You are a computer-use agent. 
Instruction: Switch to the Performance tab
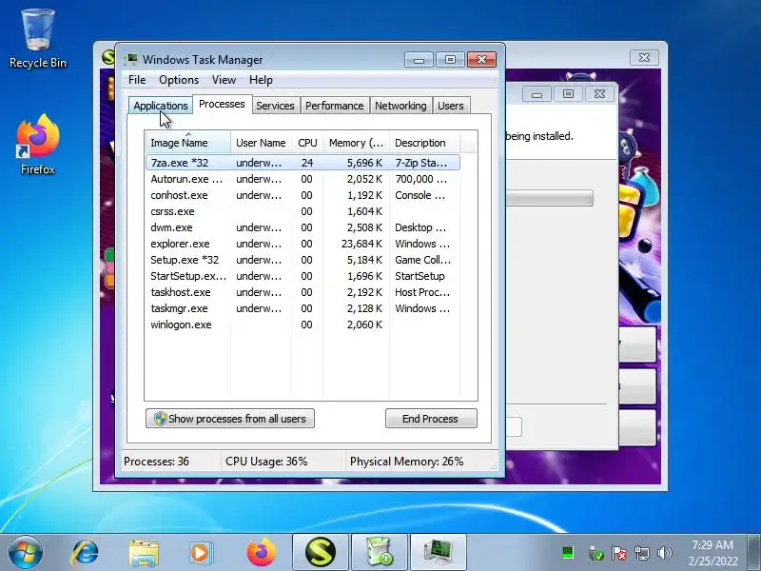335,106
